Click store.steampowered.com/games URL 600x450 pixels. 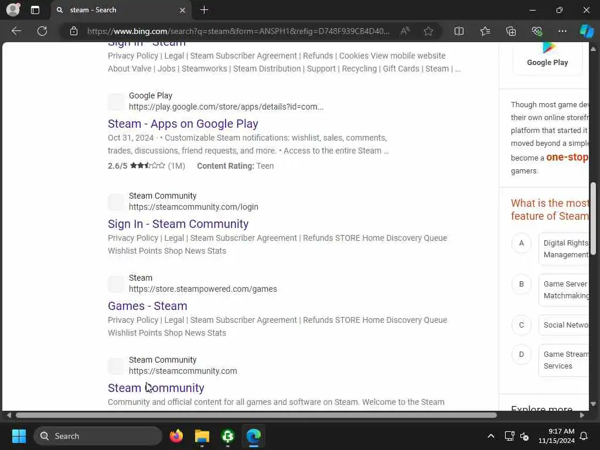click(203, 289)
